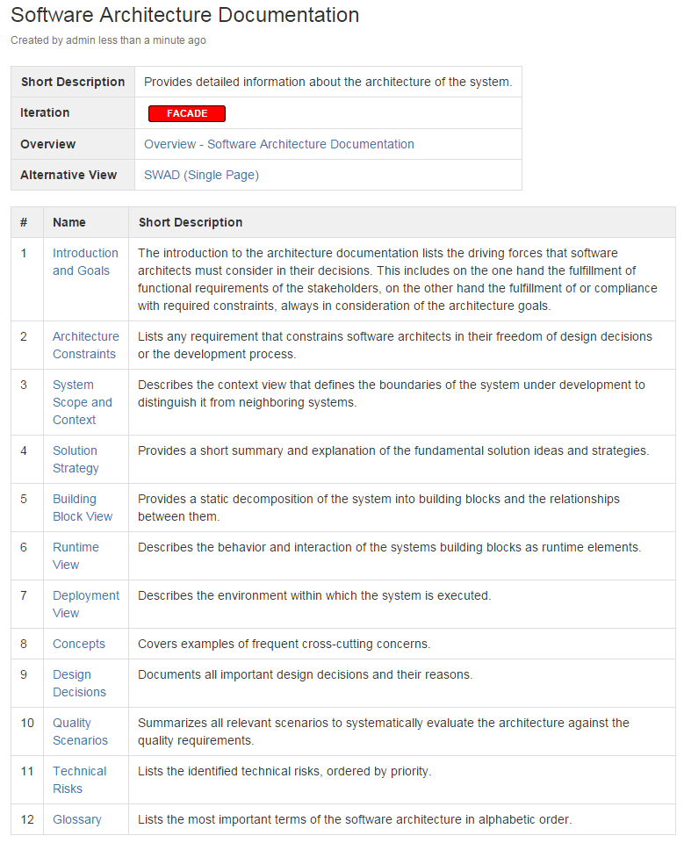Open the Solution Strategy section
Viewport: 684px width, 843px height.
click(x=76, y=459)
